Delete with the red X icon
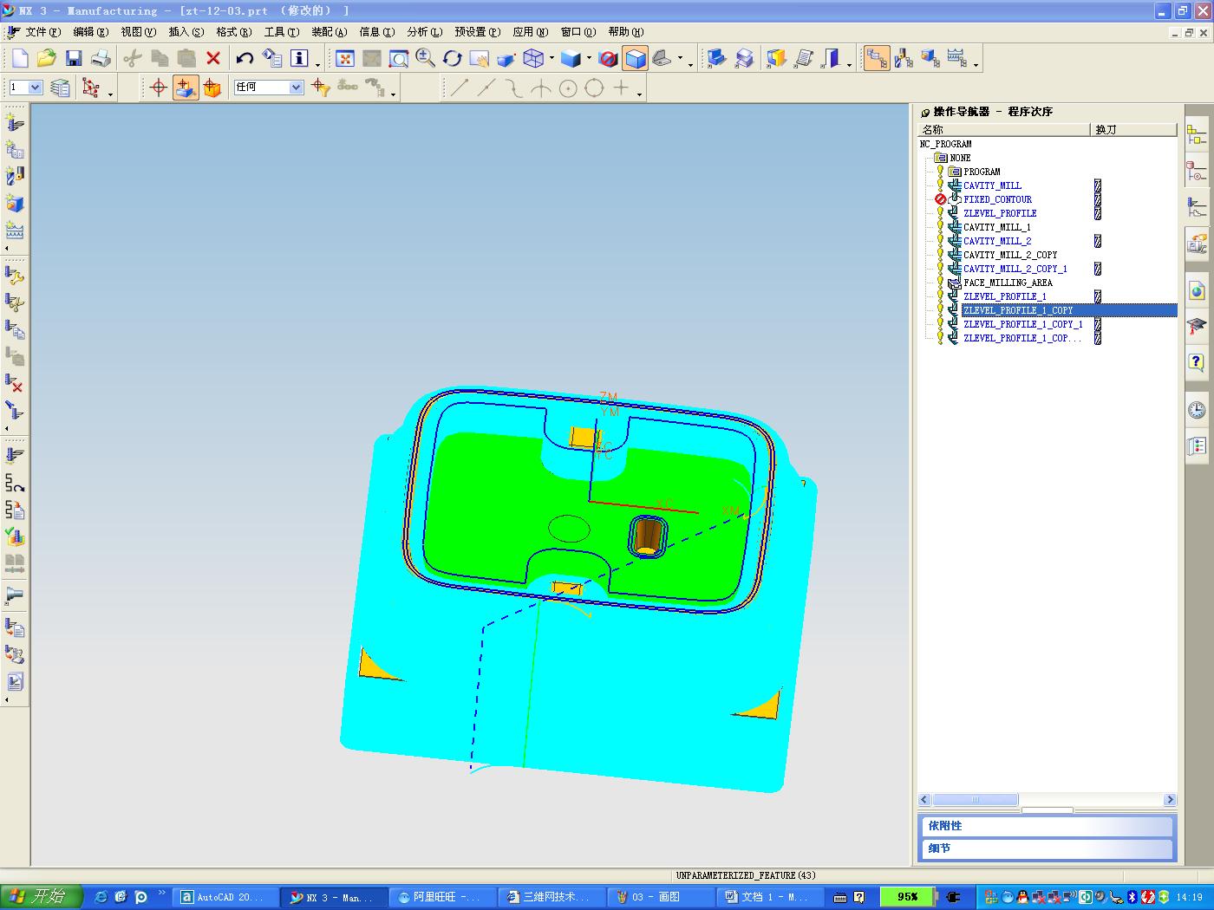 tap(213, 58)
